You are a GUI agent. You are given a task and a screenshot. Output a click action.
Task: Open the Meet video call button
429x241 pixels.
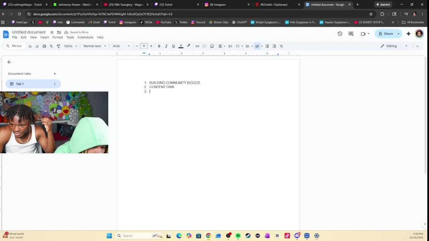pyautogui.click(x=365, y=34)
